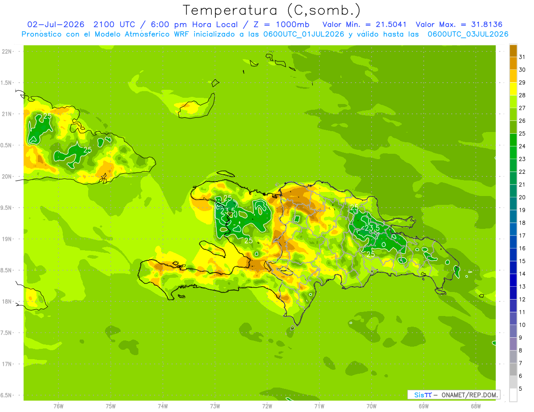Click the "71W" longitude axis label
This screenshot has width=534, height=412.
pyautogui.click(x=319, y=406)
